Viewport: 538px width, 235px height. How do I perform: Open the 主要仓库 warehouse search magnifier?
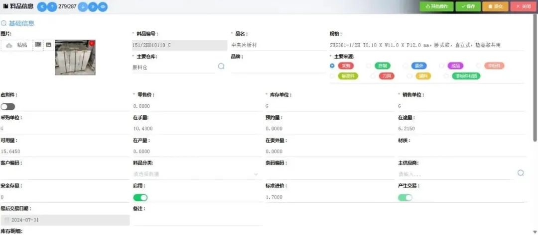[221, 67]
